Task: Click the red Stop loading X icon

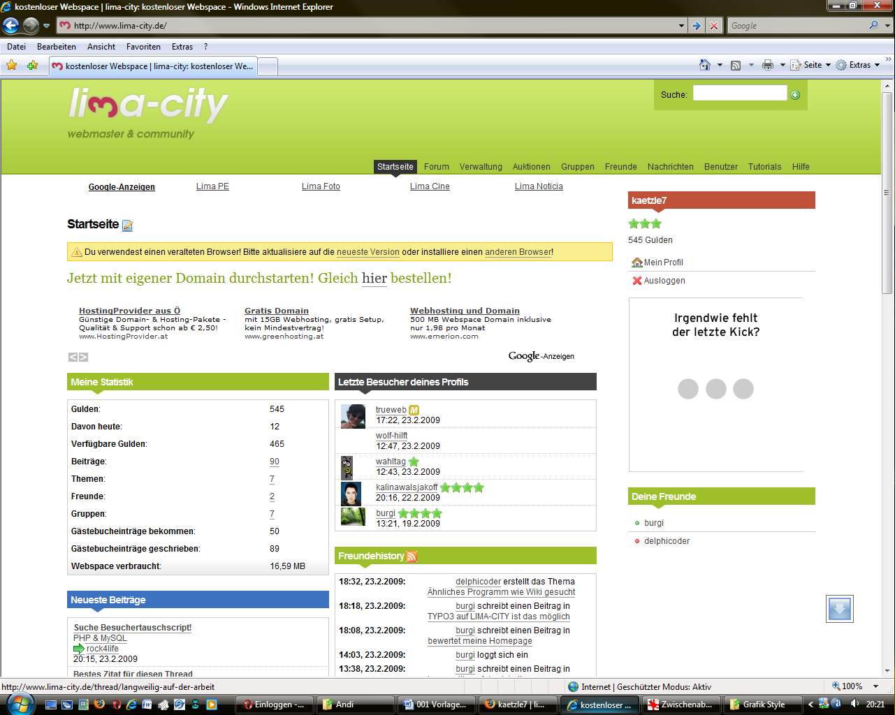Action: coord(713,26)
